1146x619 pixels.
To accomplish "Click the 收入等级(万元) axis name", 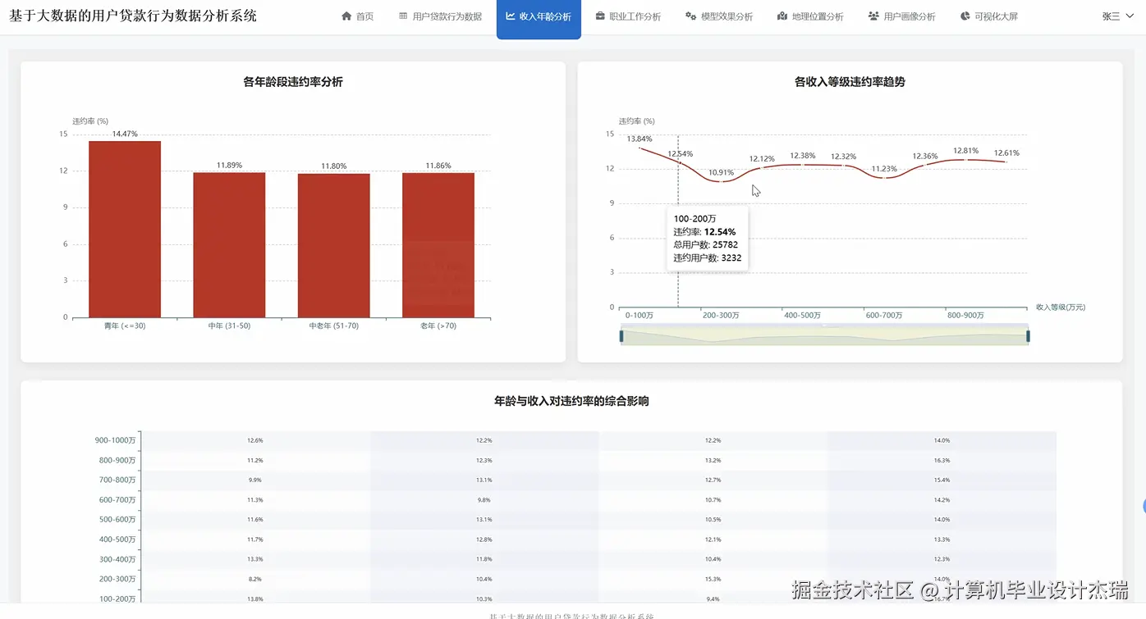I will [x=1061, y=307].
